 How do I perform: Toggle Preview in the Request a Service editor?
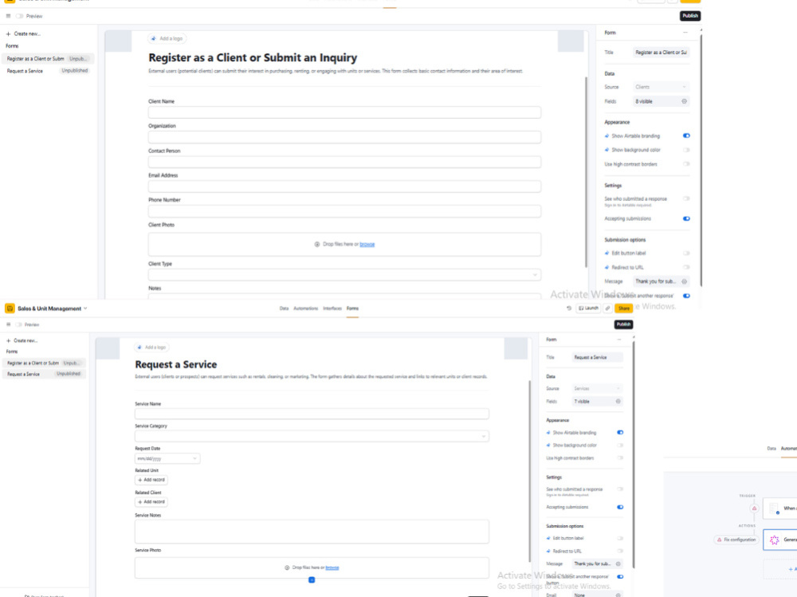pyautogui.click(x=18, y=324)
